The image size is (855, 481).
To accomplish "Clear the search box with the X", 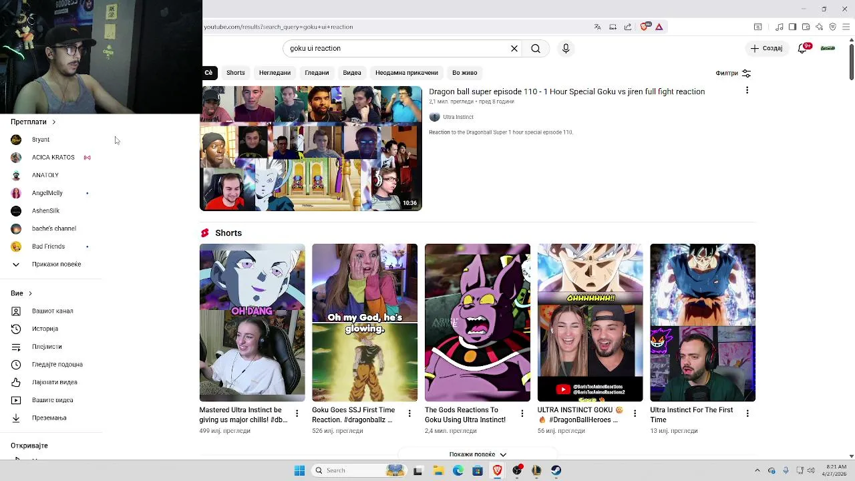I will [x=514, y=48].
